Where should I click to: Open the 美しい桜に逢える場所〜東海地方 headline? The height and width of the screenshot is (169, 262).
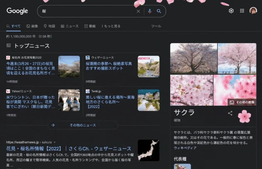110,102
